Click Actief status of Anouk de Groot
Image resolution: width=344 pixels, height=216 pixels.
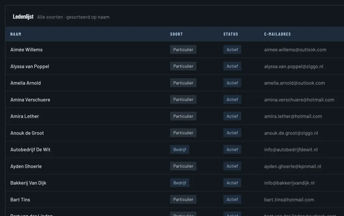(x=232, y=133)
